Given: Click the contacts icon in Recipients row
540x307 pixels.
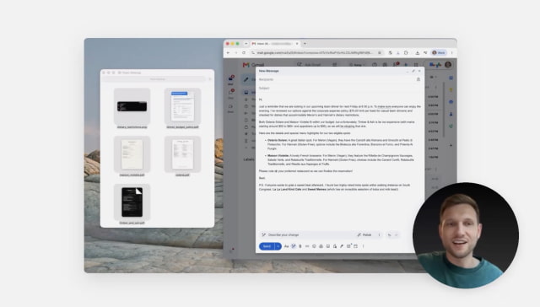Looking at the screenshot, I should (x=418, y=79).
